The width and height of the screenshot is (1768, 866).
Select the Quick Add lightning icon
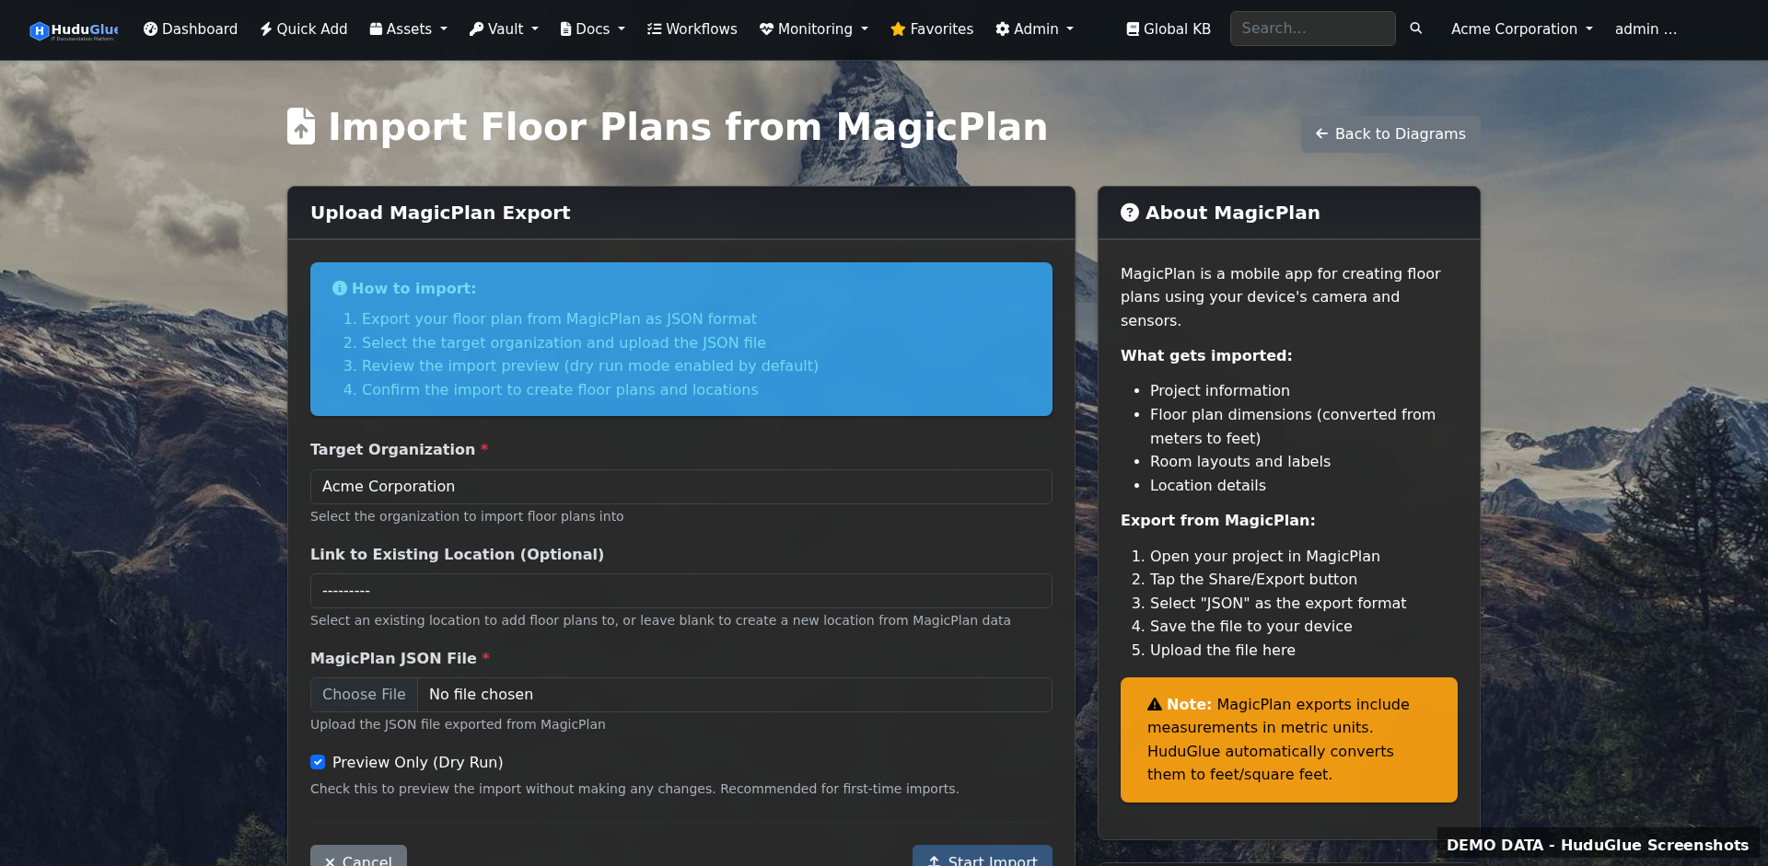click(x=264, y=29)
